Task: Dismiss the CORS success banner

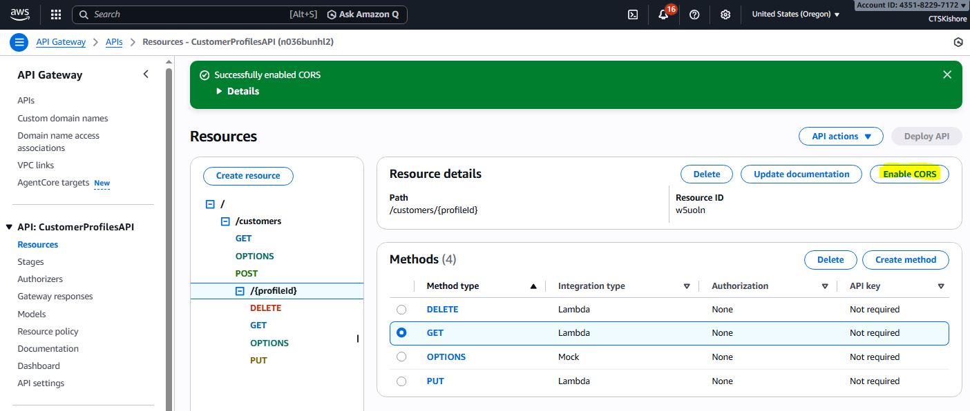Action: tap(947, 74)
